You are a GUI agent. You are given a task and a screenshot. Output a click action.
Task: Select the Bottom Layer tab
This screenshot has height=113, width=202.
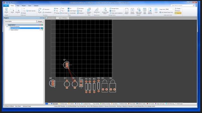[63, 104]
